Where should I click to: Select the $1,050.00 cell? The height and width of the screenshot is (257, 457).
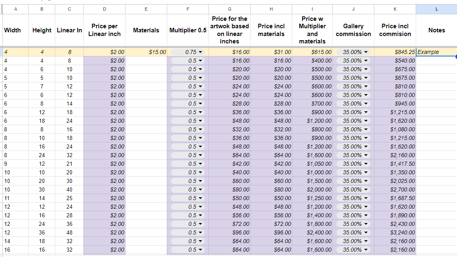click(x=312, y=164)
